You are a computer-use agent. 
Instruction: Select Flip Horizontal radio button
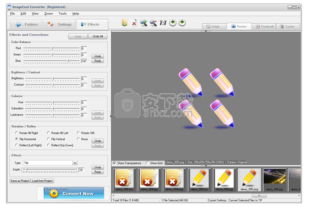click(x=17, y=139)
